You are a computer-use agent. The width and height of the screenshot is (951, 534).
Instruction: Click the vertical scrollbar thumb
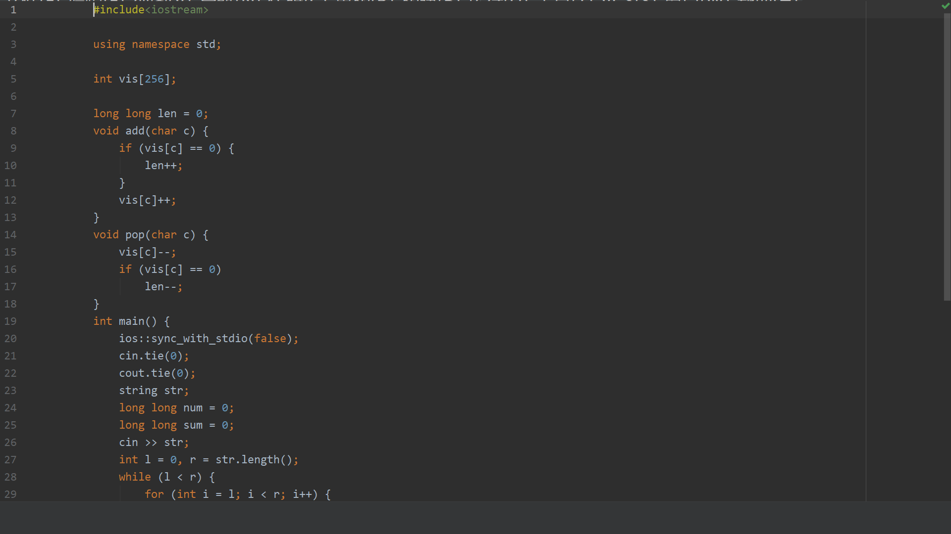947,156
